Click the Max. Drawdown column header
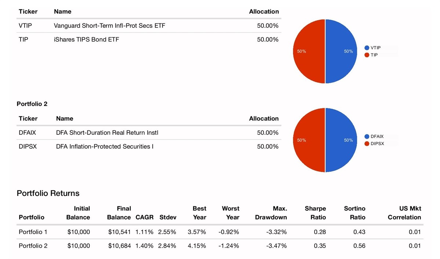 (271, 213)
